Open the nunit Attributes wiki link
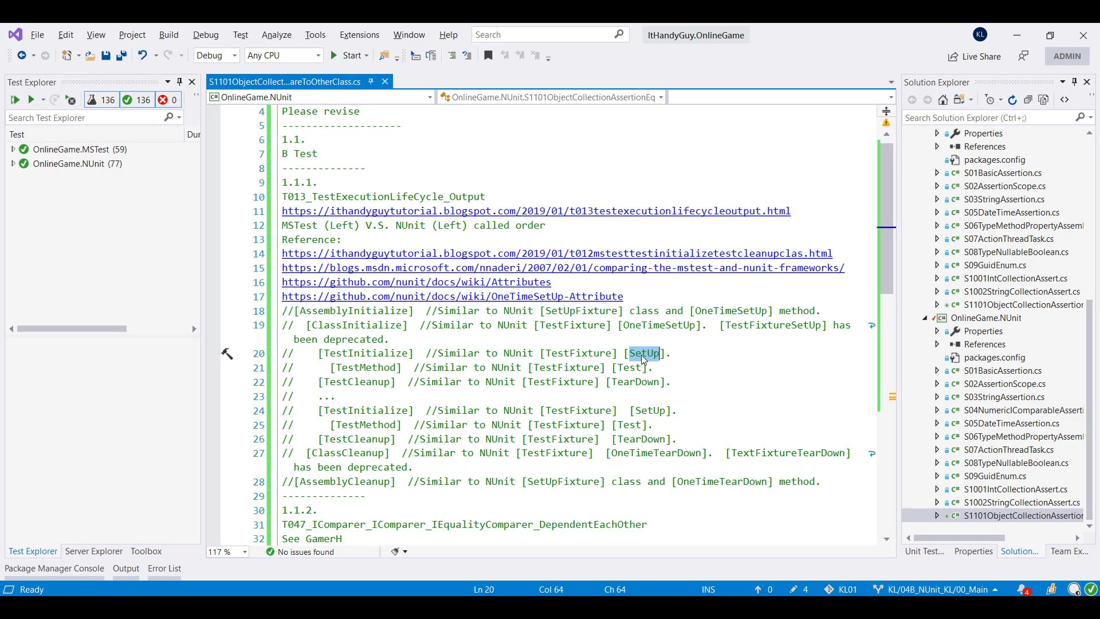1100x619 pixels. (416, 282)
